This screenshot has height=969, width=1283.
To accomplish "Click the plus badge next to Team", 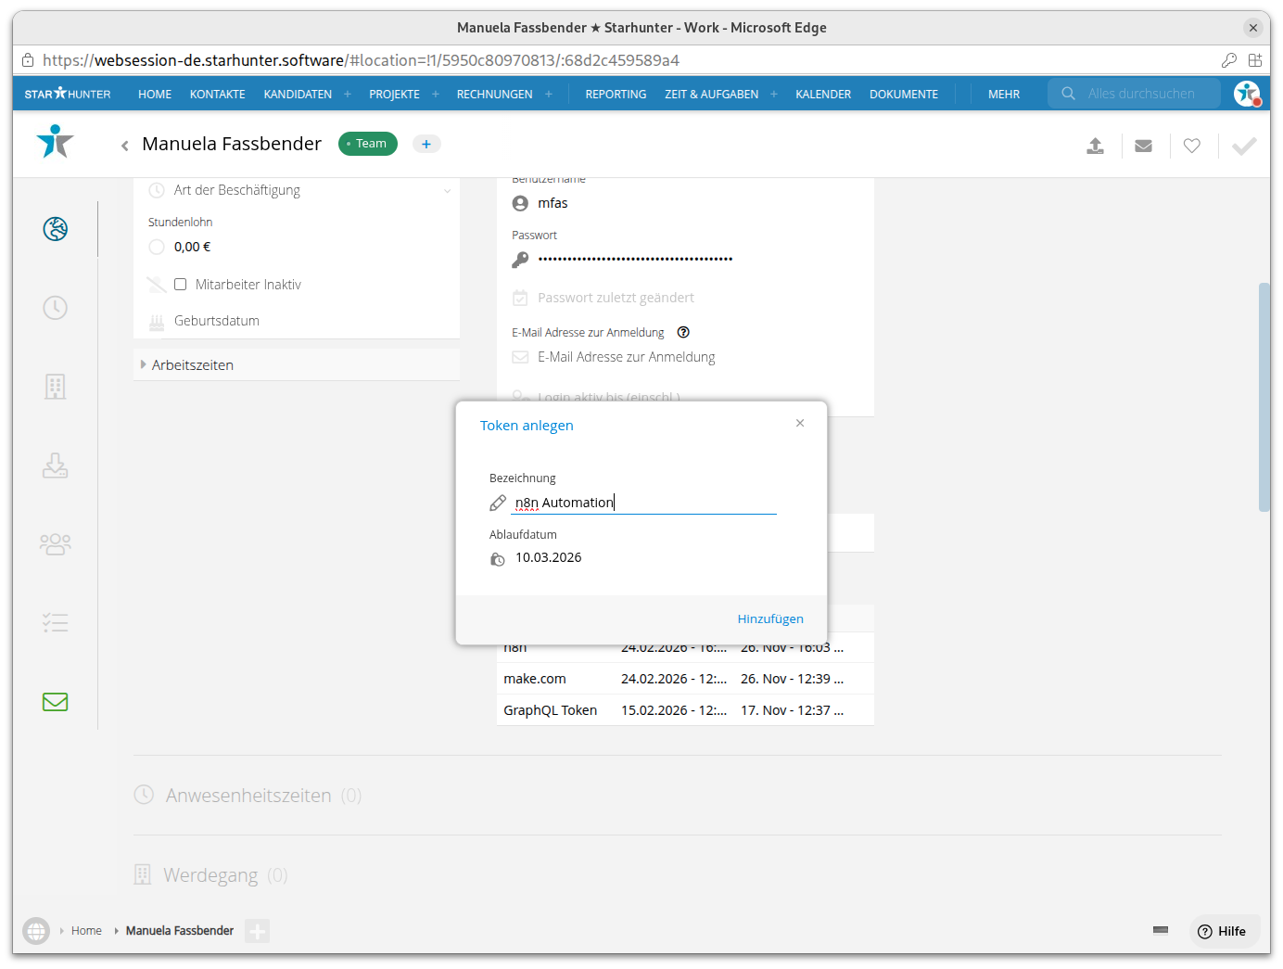I will [x=426, y=144].
